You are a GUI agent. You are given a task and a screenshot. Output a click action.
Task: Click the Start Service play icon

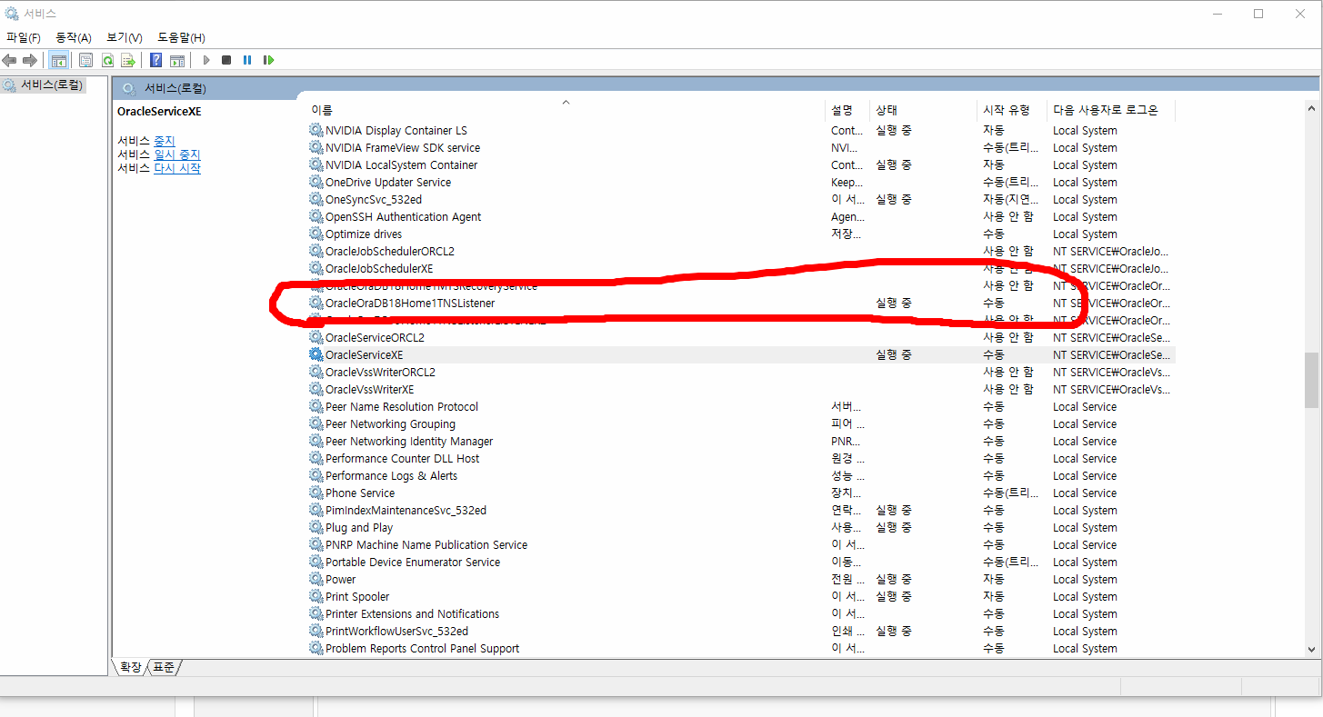(206, 60)
